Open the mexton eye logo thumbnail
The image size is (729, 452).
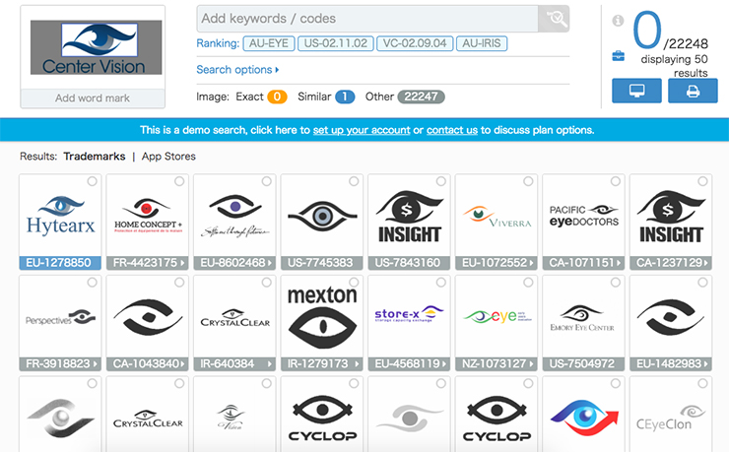(x=322, y=317)
